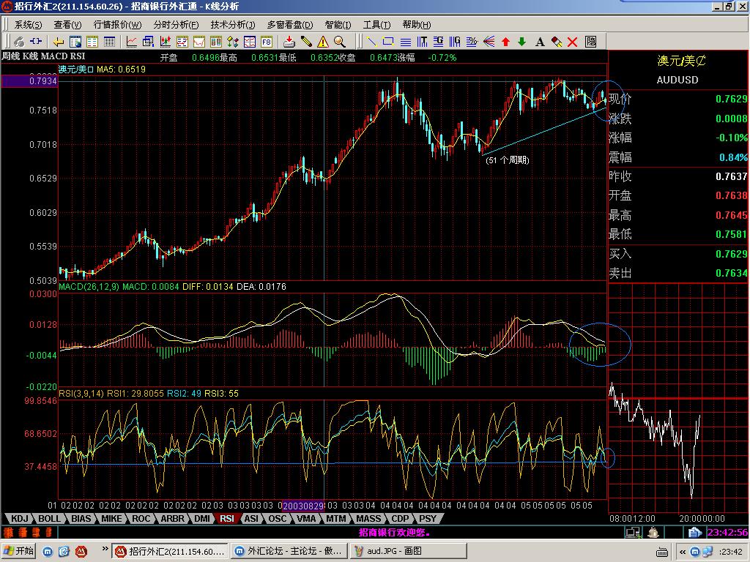This screenshot has width=750, height=562.
Task: Switch to the ROC indicator tab
Action: coord(141,519)
